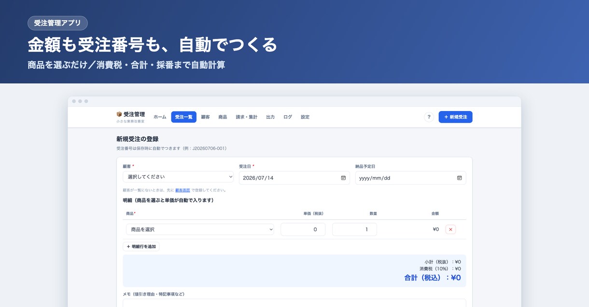Open the 請求・集計 nav item

tap(246, 117)
